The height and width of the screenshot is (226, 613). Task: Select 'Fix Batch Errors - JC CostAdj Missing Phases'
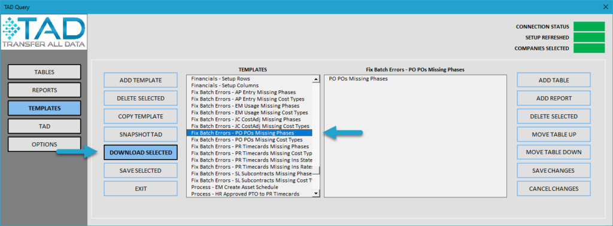tap(250, 119)
